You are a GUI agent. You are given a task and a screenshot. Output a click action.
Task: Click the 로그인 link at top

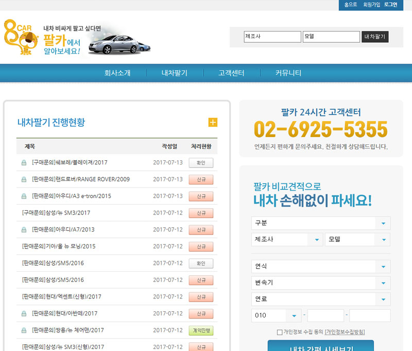pyautogui.click(x=390, y=5)
